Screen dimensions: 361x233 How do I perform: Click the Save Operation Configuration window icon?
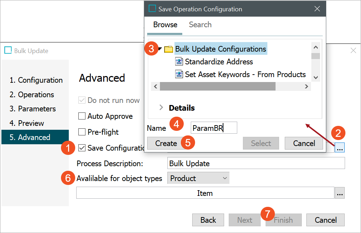(x=152, y=8)
